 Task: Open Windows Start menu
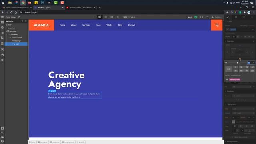(3, 3)
